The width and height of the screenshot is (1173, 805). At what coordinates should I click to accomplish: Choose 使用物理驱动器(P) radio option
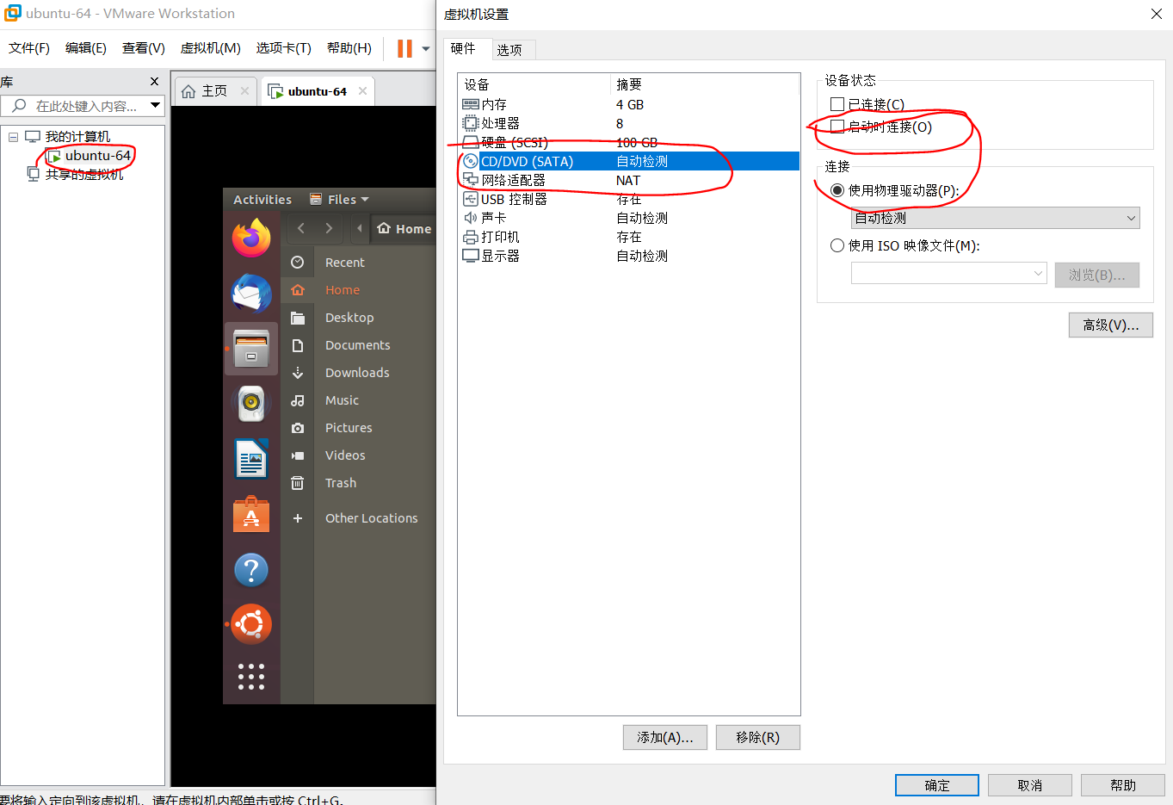837,190
